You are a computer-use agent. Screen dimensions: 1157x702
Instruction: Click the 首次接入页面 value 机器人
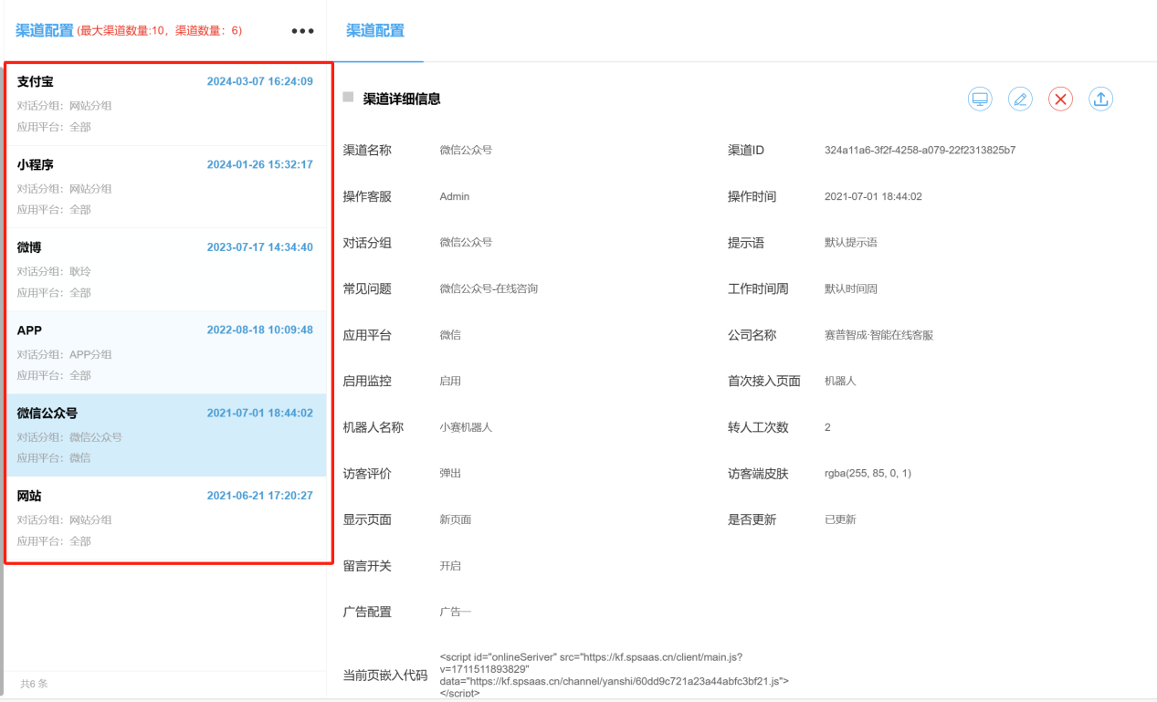pyautogui.click(x=840, y=381)
